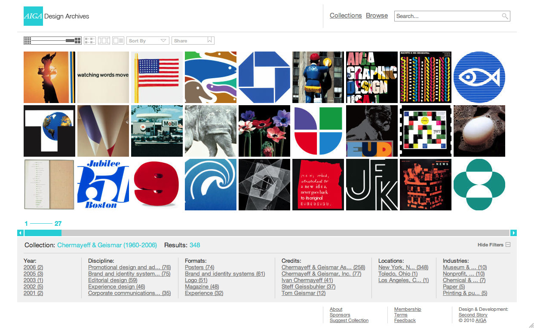Screen dimensions: 534x328
Task: Filter industry by Paper (5)
Action: click(x=454, y=287)
